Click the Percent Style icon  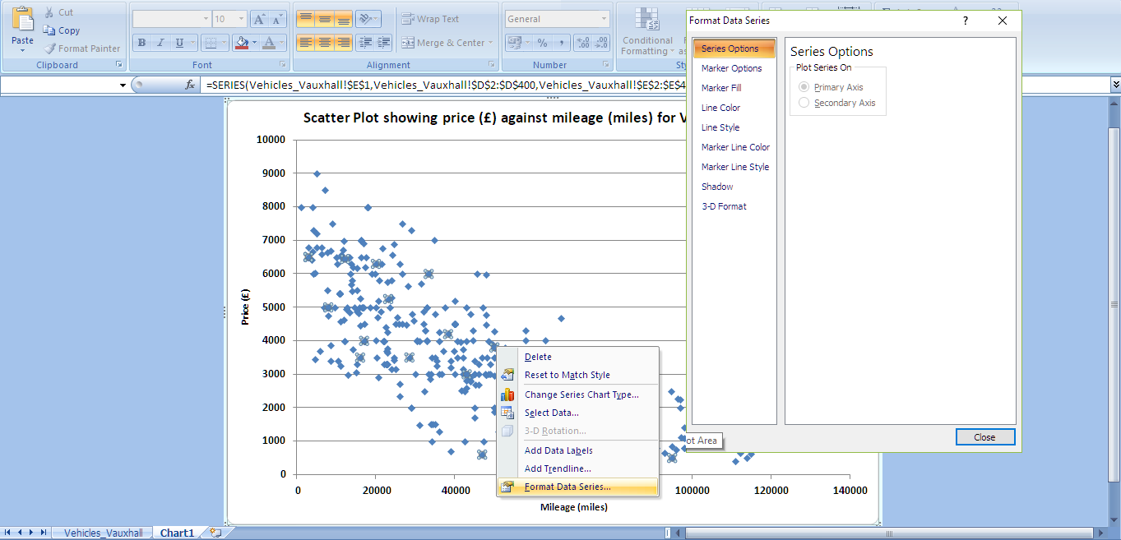coord(542,43)
